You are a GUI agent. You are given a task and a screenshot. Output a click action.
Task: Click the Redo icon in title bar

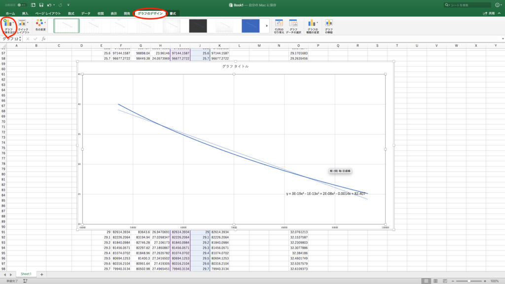click(x=60, y=5)
